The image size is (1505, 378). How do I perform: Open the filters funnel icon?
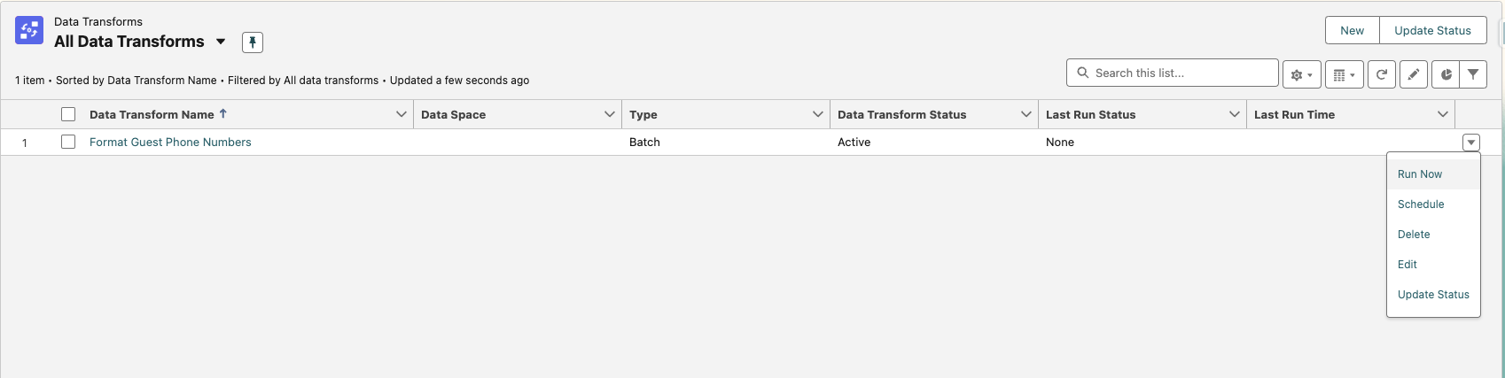(1472, 75)
